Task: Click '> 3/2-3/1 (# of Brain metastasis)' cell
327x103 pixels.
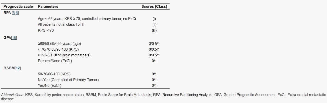Action: (x=64, y=55)
